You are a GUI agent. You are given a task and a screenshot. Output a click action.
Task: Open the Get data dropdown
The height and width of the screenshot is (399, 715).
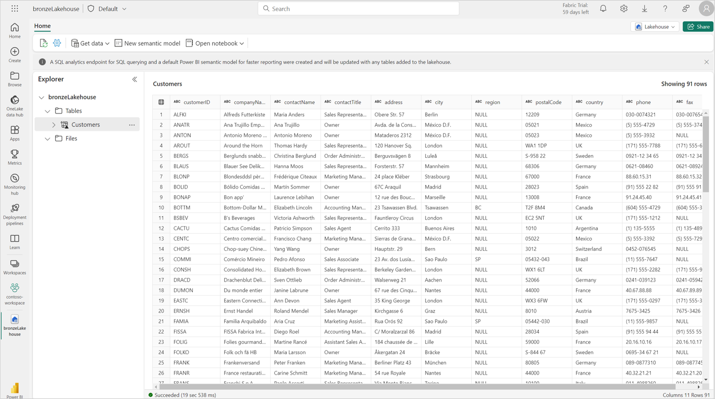coord(90,43)
